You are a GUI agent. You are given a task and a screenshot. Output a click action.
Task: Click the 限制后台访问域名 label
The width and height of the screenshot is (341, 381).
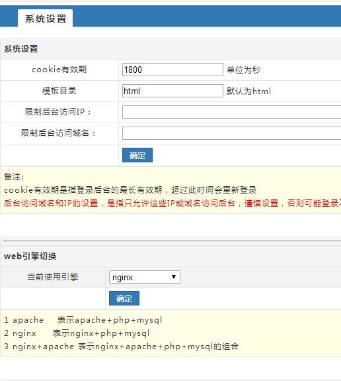click(x=58, y=133)
